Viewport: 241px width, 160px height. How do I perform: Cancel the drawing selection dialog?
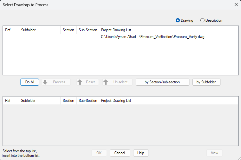(x=120, y=153)
